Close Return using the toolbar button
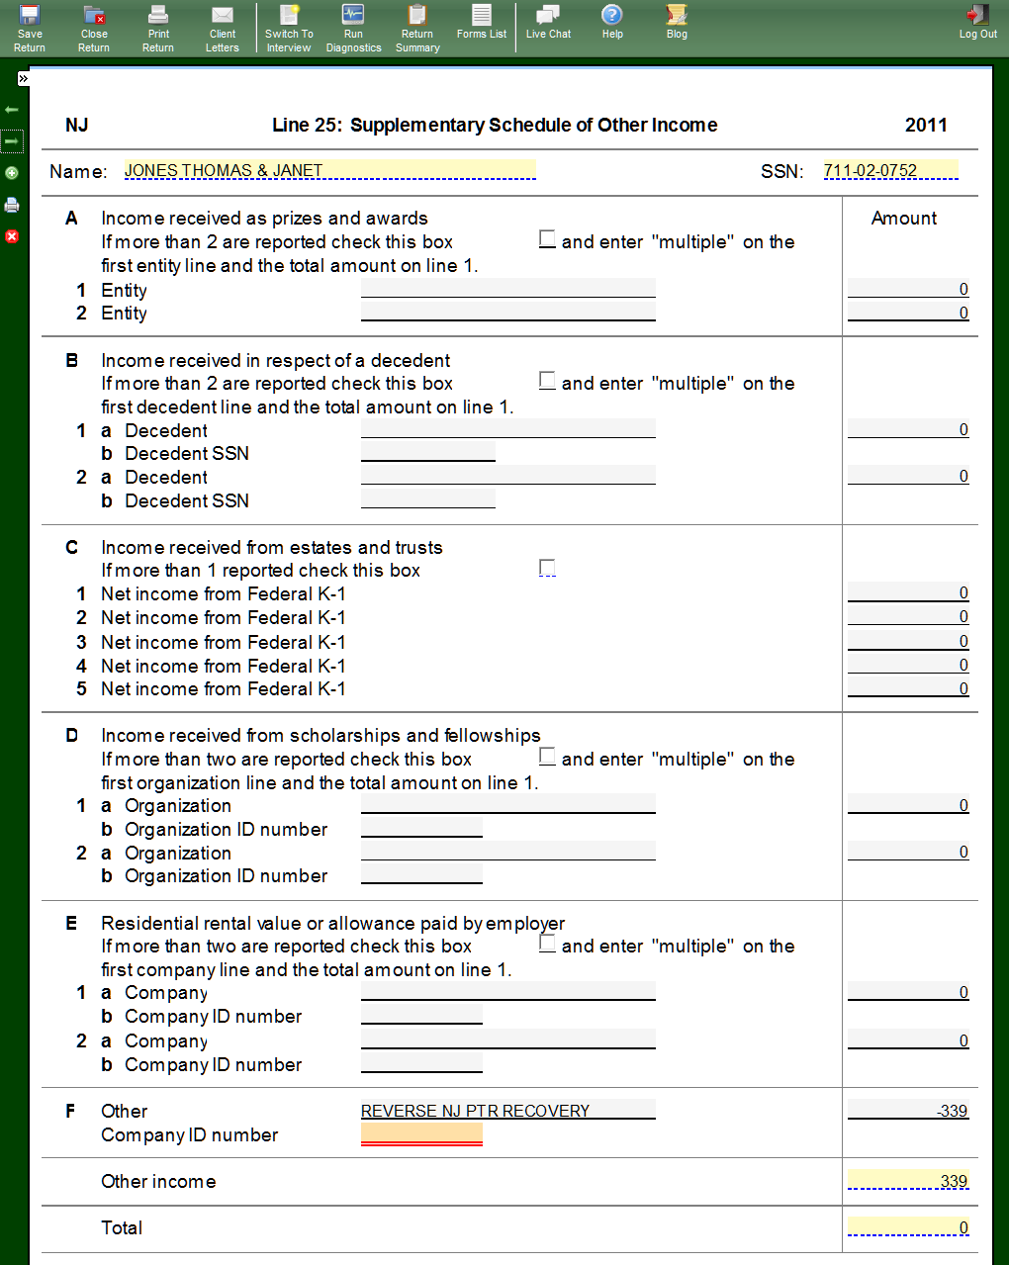Viewport: 1009px width, 1265px height. (94, 28)
